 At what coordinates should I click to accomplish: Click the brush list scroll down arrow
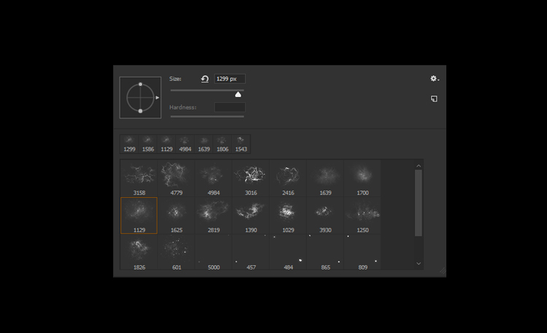tap(419, 263)
